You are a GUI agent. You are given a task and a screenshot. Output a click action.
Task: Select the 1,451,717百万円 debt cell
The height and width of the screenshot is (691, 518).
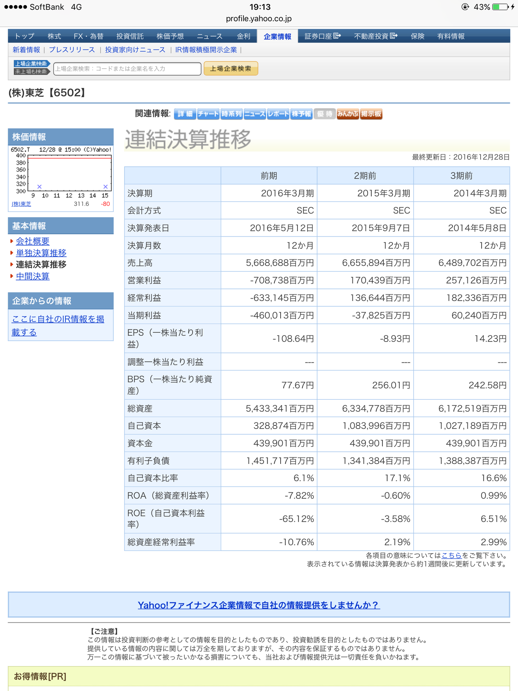(269, 461)
